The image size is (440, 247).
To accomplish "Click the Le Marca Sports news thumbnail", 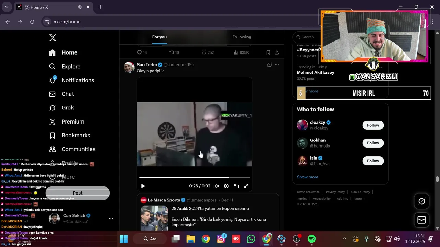I will [154, 218].
